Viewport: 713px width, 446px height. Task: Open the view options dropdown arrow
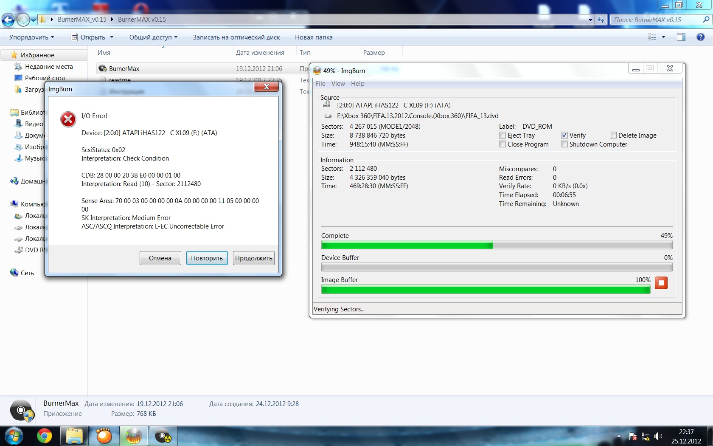[x=663, y=37]
